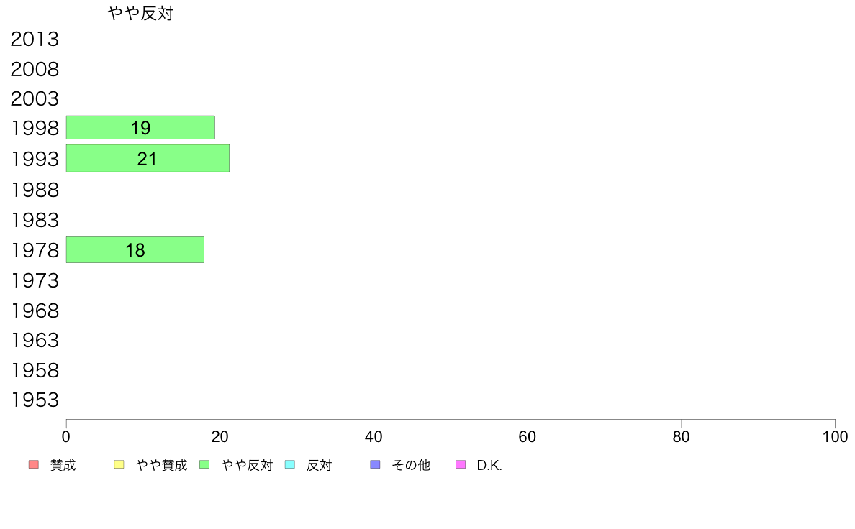Viewport: 855px width, 529px height.
Task: Click the blue その他 legend swatch
Action: 375,464
